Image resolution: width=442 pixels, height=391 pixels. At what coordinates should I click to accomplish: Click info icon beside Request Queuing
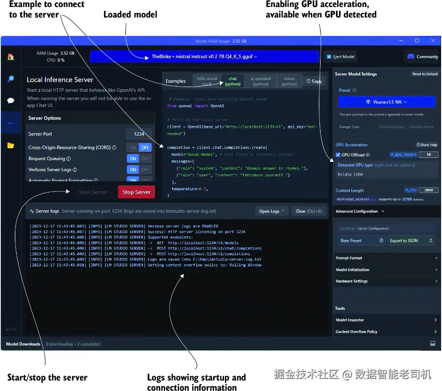69,159
